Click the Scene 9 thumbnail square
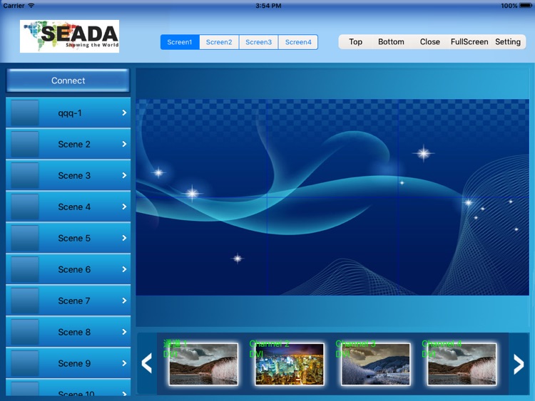This screenshot has height=401, width=535. tap(24, 363)
